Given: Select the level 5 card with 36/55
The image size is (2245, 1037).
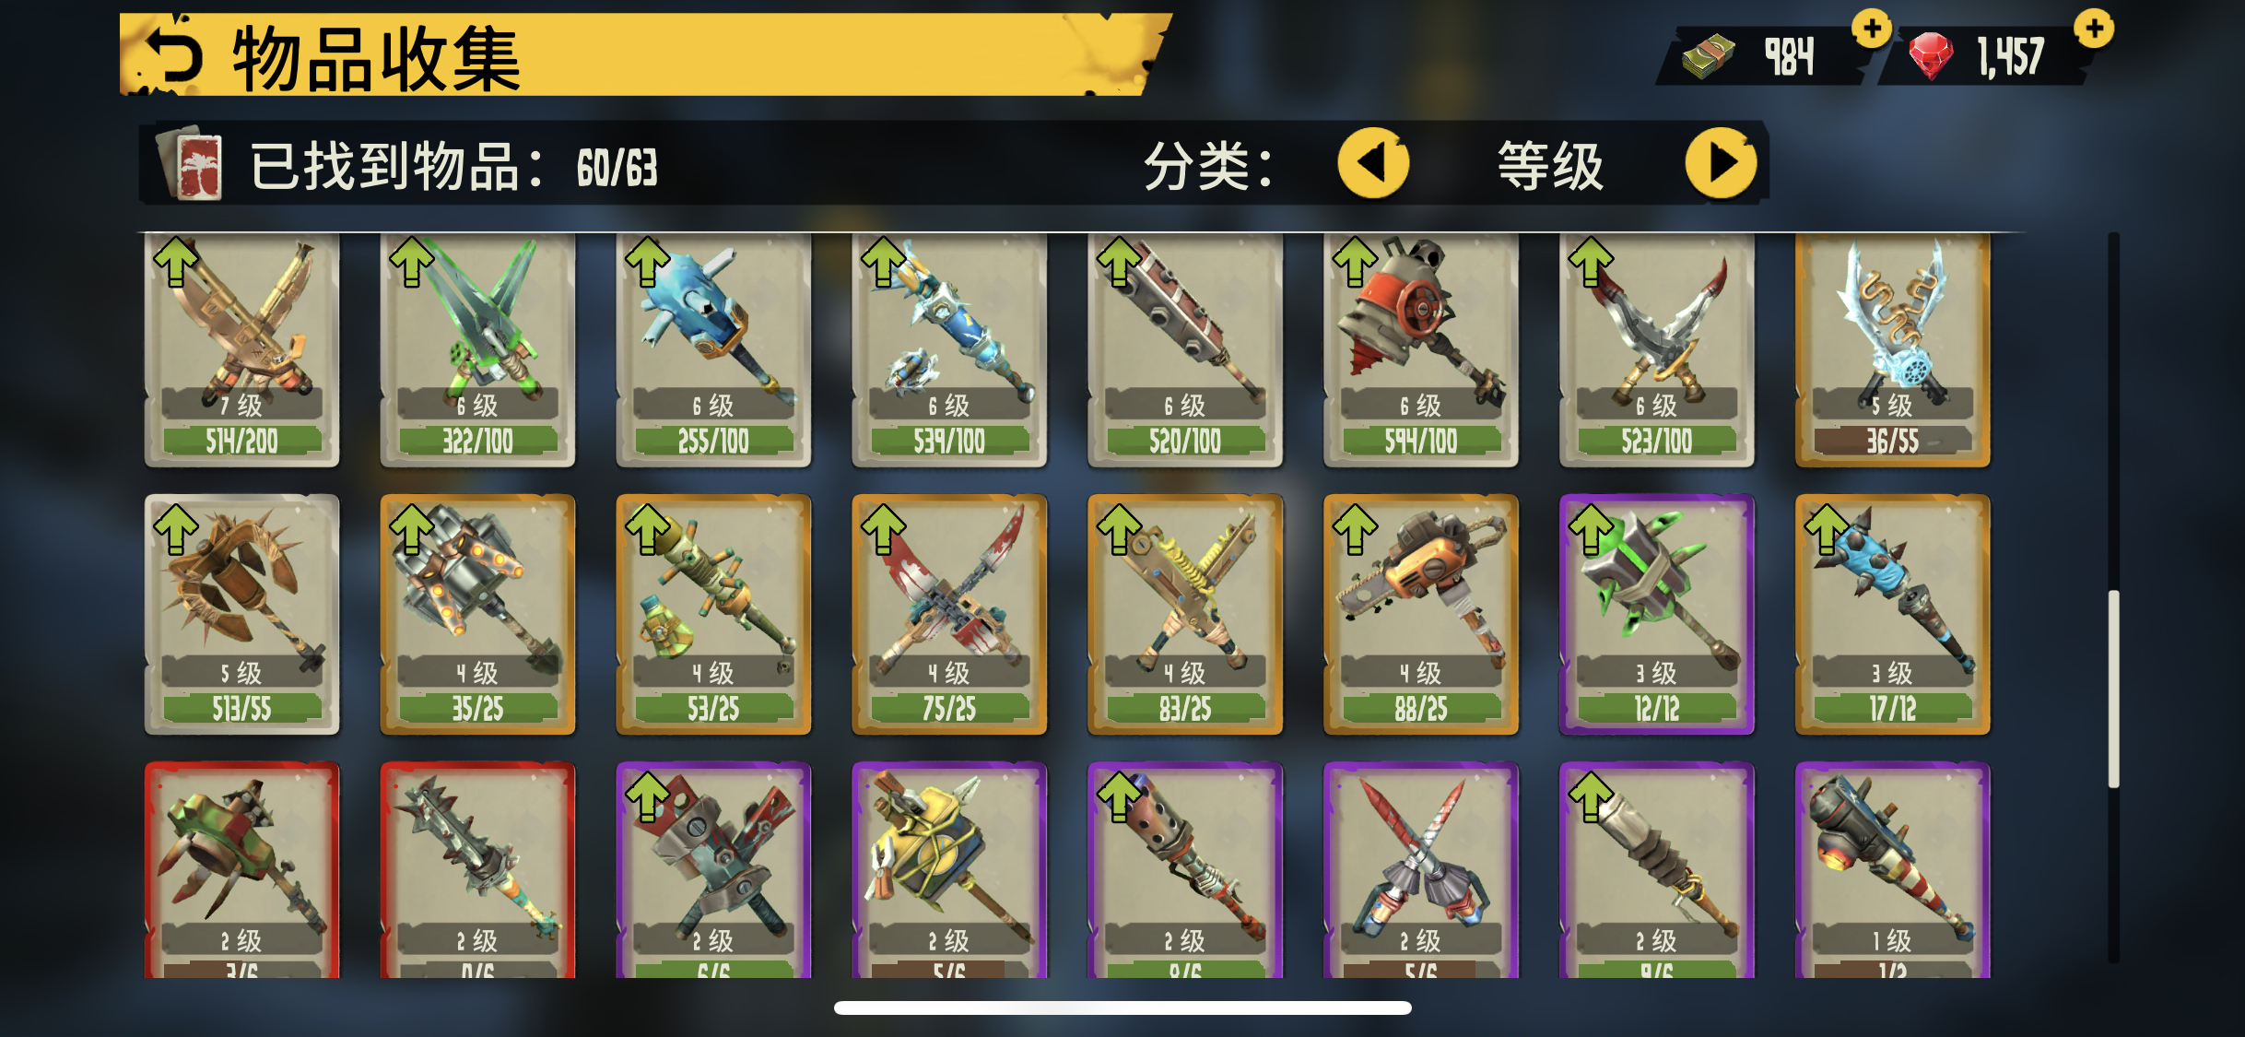Looking at the screenshot, I should point(1892,350).
